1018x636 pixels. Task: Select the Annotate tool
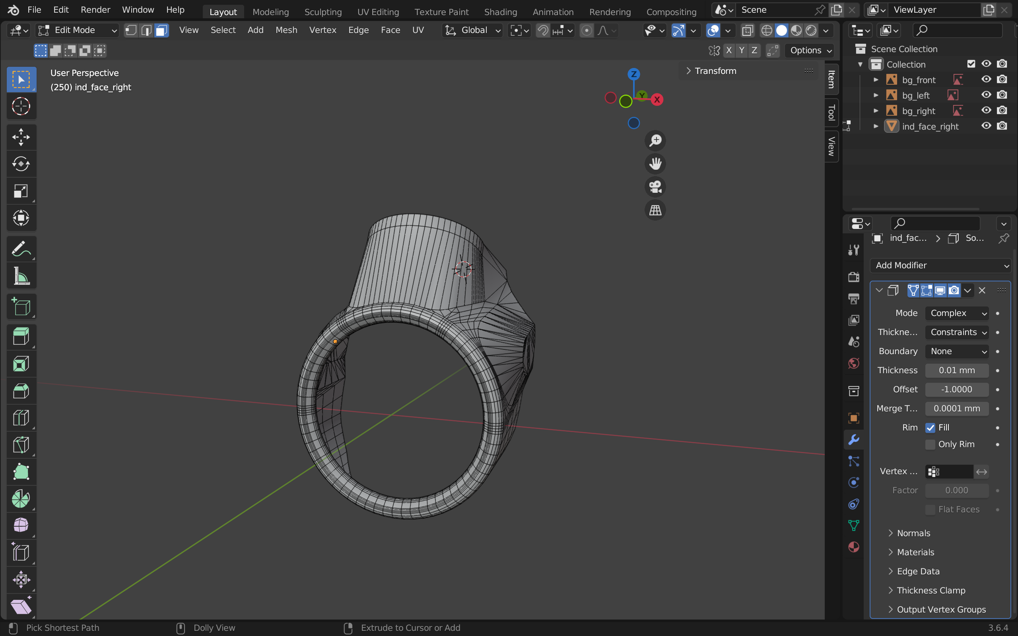tap(21, 249)
